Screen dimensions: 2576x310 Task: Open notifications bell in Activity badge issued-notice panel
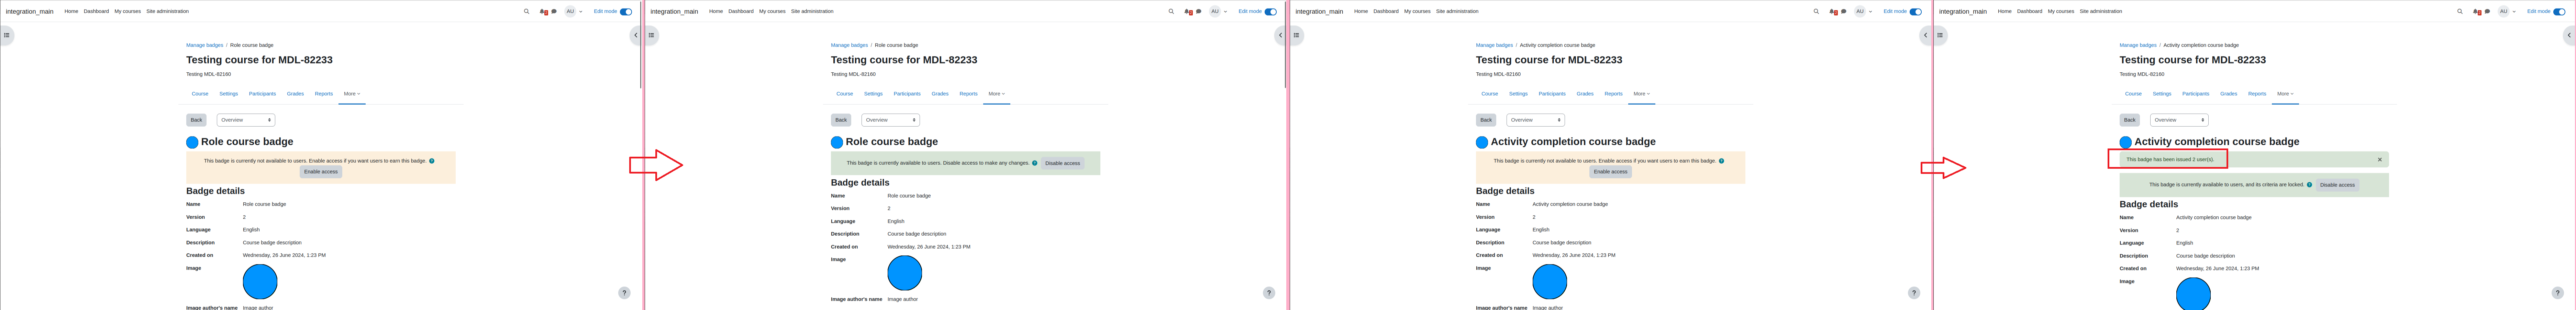(x=2477, y=12)
